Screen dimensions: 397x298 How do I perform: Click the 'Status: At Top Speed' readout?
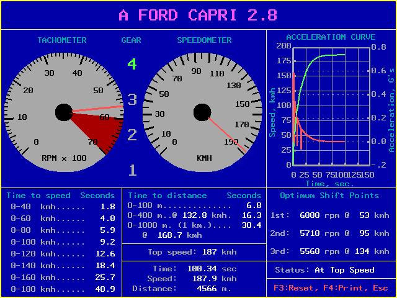(x=324, y=270)
